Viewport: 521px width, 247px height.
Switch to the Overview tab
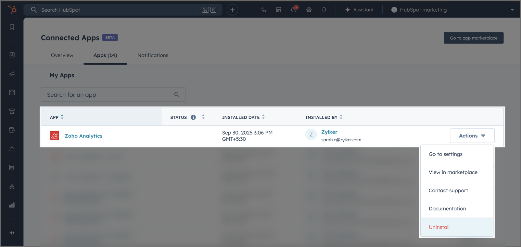(x=62, y=55)
